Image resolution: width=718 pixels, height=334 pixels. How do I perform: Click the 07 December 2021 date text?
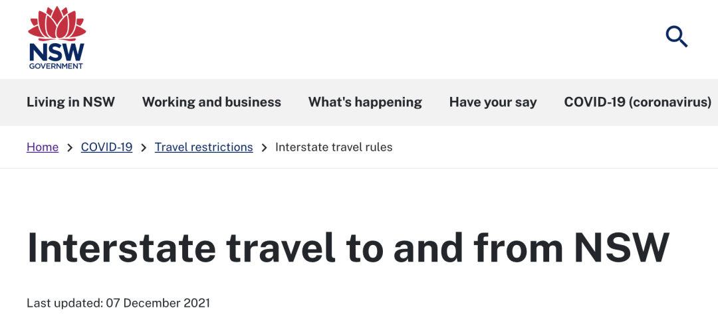click(x=158, y=303)
